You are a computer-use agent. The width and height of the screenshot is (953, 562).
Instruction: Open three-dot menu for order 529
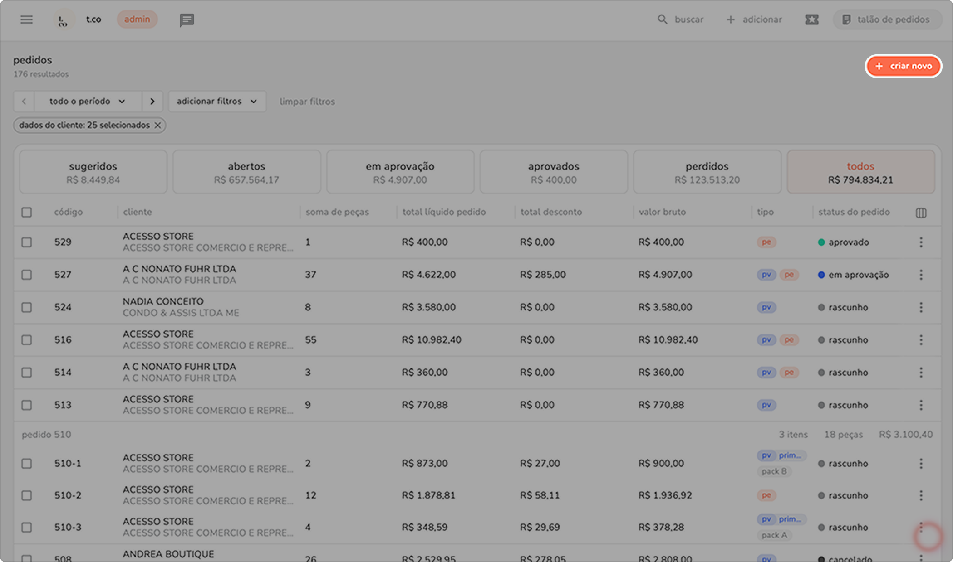921,242
